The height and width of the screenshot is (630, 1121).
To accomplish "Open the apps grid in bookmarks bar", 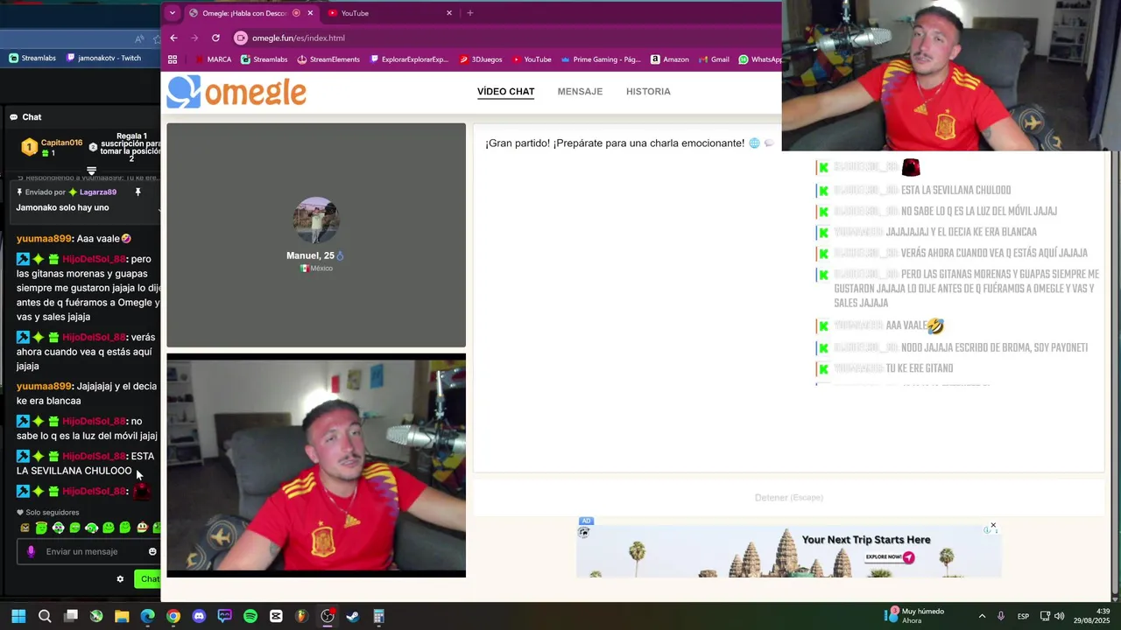I will [x=173, y=59].
